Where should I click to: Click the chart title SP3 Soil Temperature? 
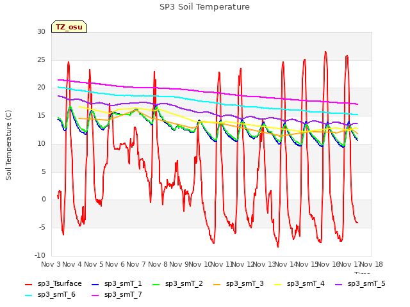click(x=204, y=7)
